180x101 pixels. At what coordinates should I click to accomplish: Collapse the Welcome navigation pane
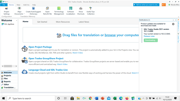pos(17,20)
